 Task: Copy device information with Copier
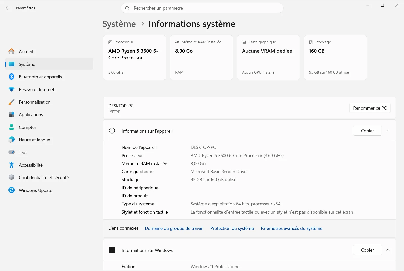pyautogui.click(x=367, y=131)
